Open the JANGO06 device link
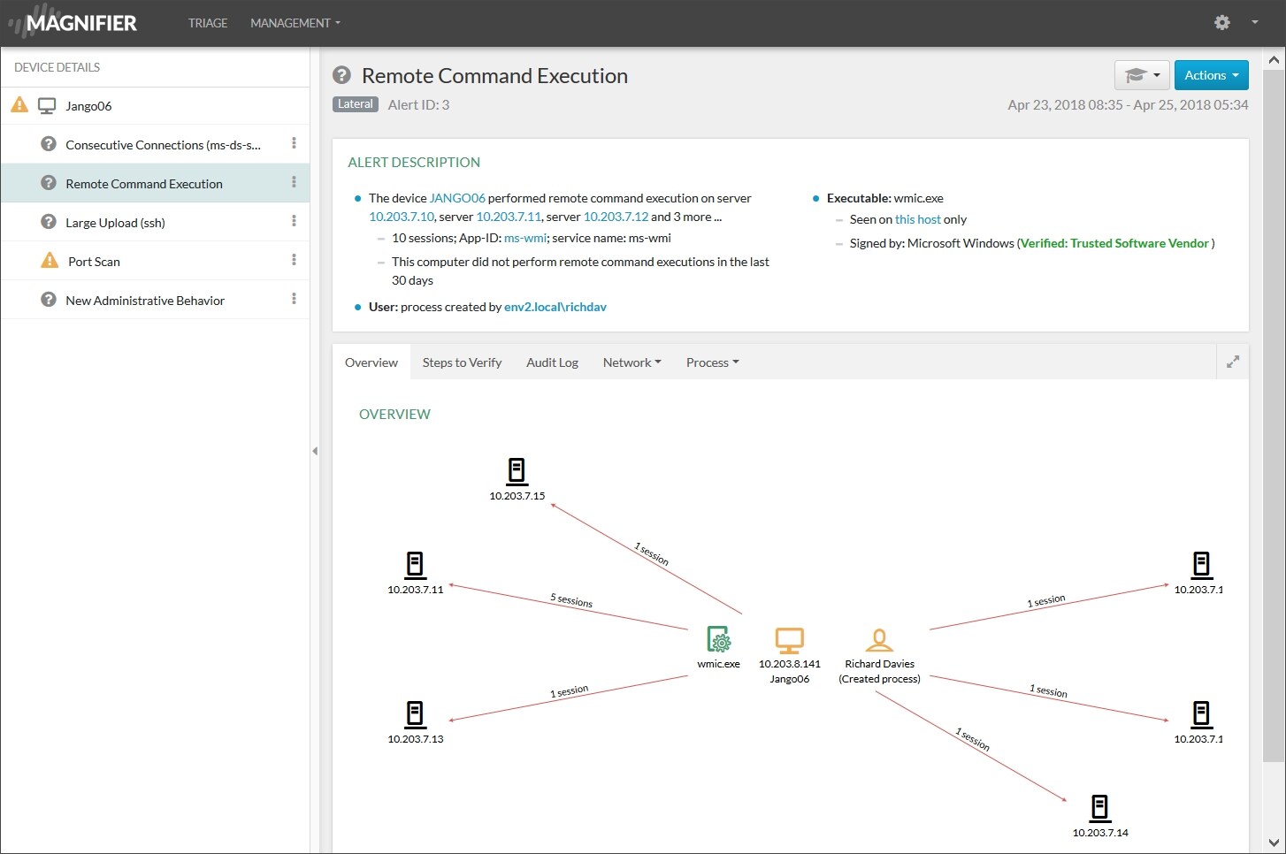Viewport: 1286px width, 854px height. (x=457, y=198)
